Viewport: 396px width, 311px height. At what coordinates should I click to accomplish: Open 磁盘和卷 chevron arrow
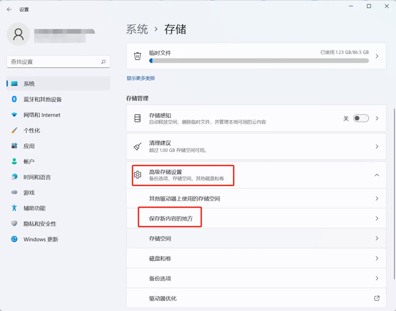tap(377, 258)
